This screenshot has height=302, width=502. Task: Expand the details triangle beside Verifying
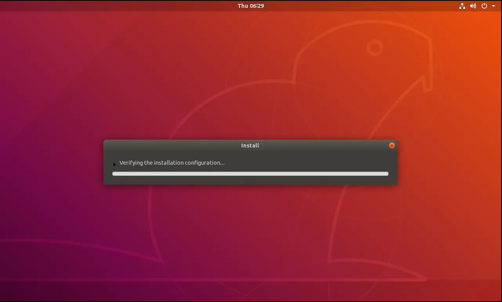click(114, 164)
